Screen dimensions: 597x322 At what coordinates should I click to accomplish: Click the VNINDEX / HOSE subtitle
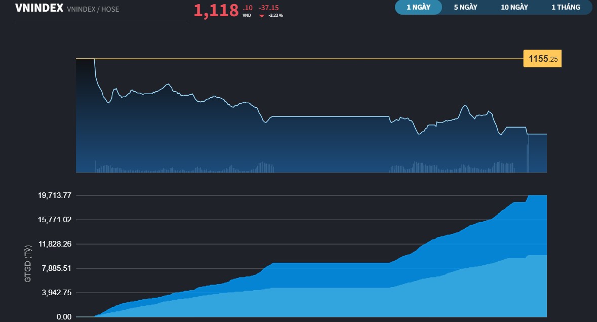pyautogui.click(x=93, y=9)
